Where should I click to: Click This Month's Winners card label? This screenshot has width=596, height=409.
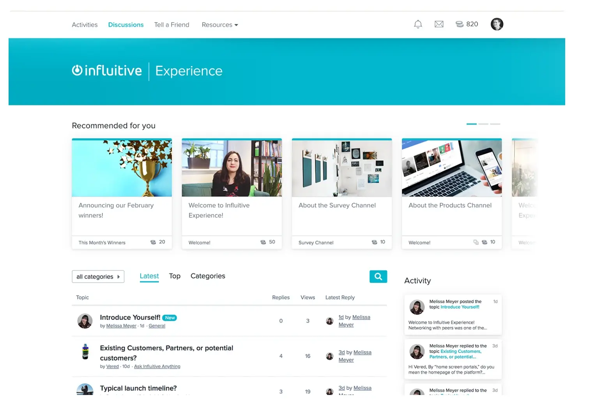tap(102, 243)
